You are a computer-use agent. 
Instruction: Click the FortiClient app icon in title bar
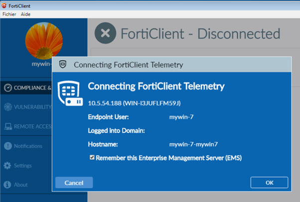[4, 5]
